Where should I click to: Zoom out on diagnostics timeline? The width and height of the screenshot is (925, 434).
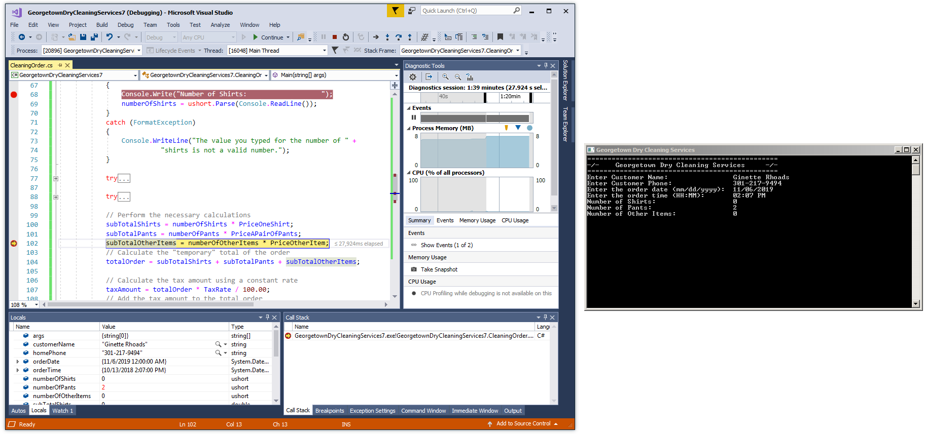tap(458, 77)
